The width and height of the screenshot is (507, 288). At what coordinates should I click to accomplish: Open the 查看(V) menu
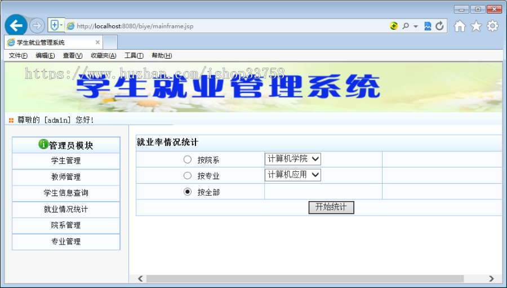point(73,56)
